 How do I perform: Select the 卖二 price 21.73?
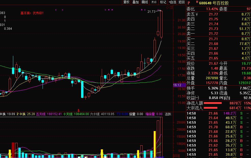pos(214,29)
